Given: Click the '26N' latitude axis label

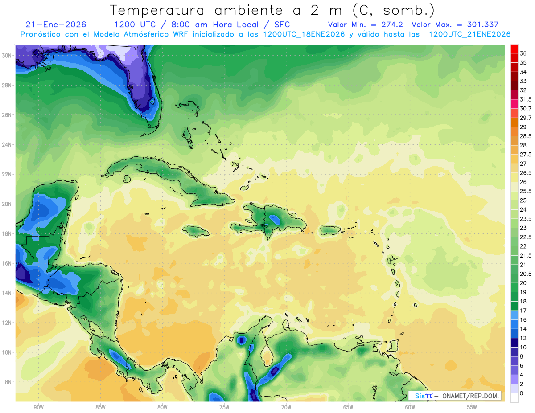Looking at the screenshot, I should coord(7,115).
